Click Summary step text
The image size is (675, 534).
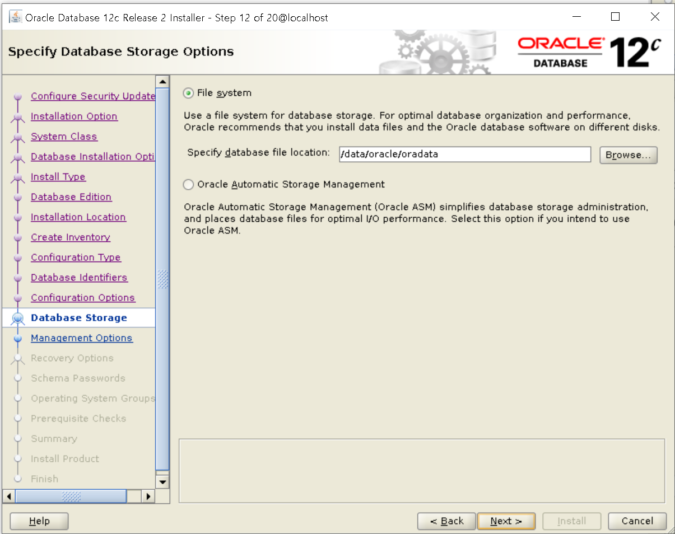coord(54,439)
